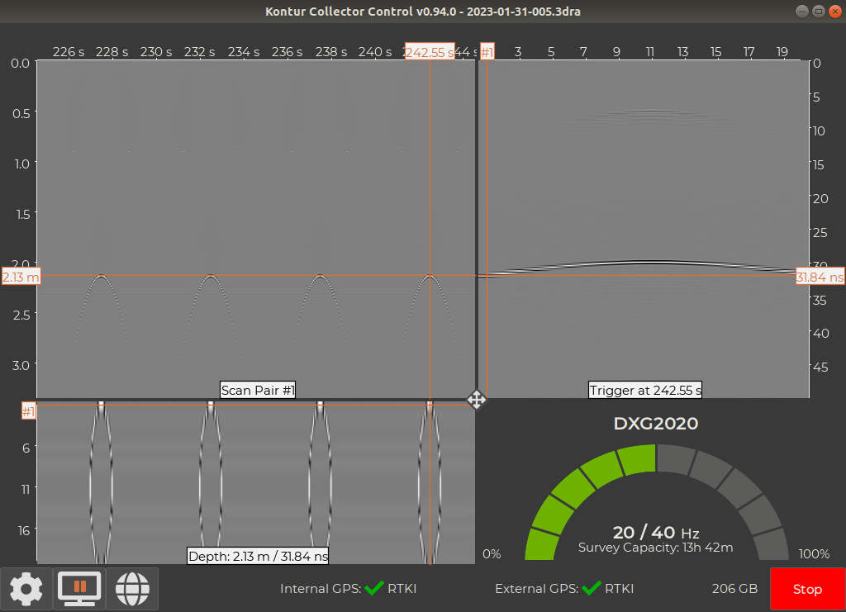Click the green filled portion of the gauge
The width and height of the screenshot is (846, 612).
tap(575, 488)
